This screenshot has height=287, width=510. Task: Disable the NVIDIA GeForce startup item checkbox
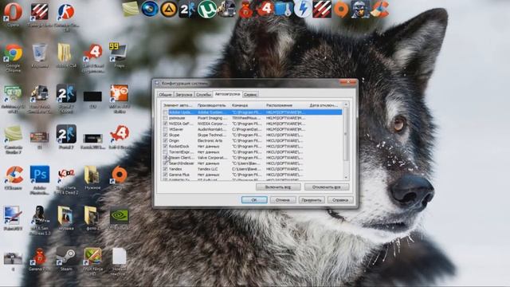pyautogui.click(x=165, y=124)
